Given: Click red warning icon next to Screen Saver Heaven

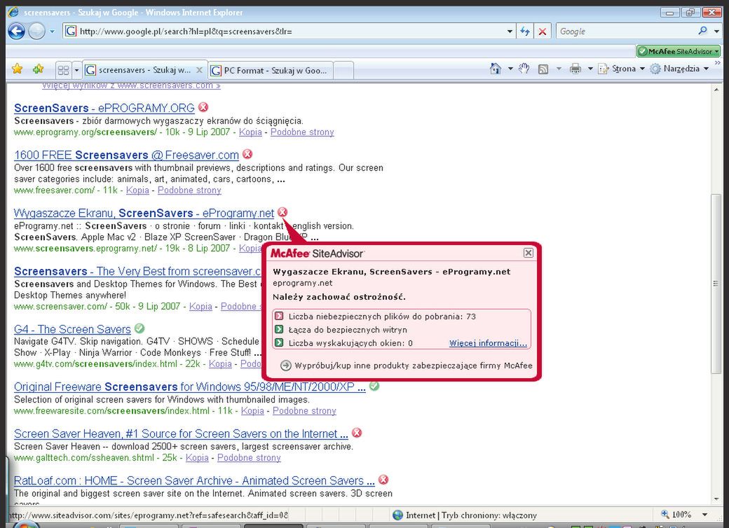Looking at the screenshot, I should [x=357, y=433].
